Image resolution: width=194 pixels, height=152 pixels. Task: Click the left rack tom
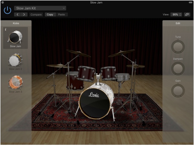(86, 74)
